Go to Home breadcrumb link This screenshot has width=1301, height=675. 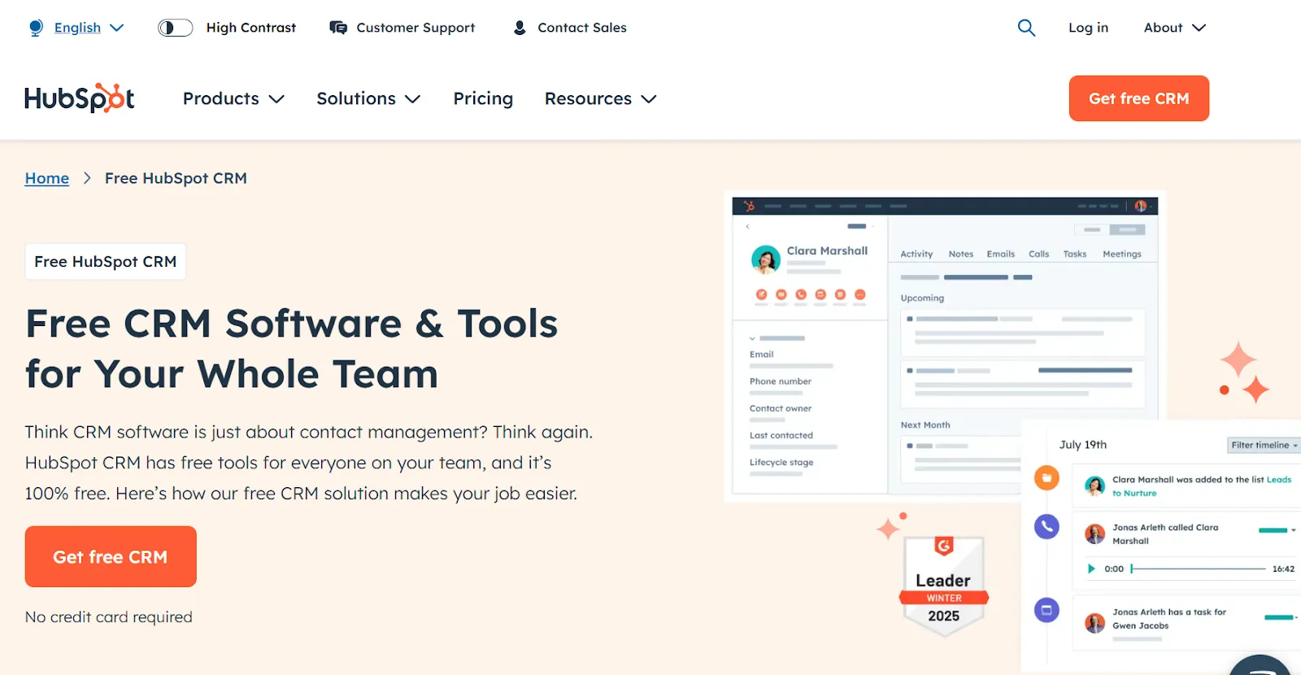click(47, 178)
